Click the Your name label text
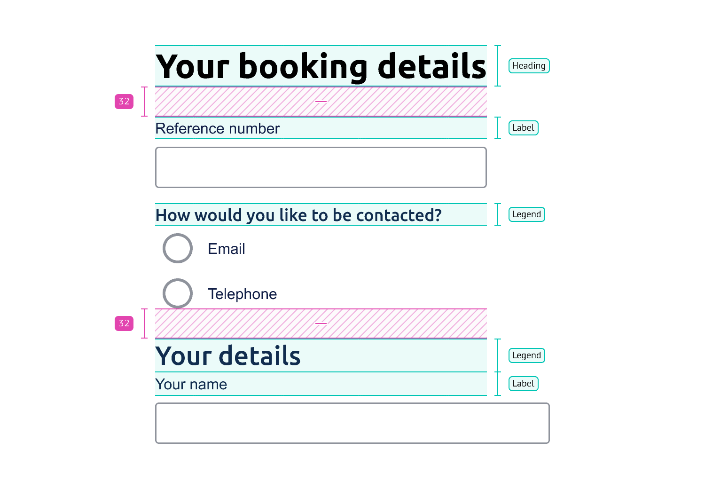The image size is (705, 489). (191, 384)
